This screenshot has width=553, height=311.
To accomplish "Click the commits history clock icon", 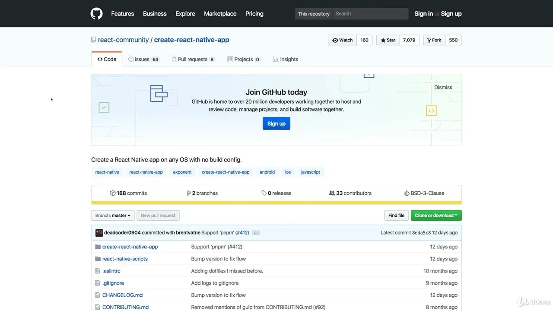I will (x=113, y=193).
